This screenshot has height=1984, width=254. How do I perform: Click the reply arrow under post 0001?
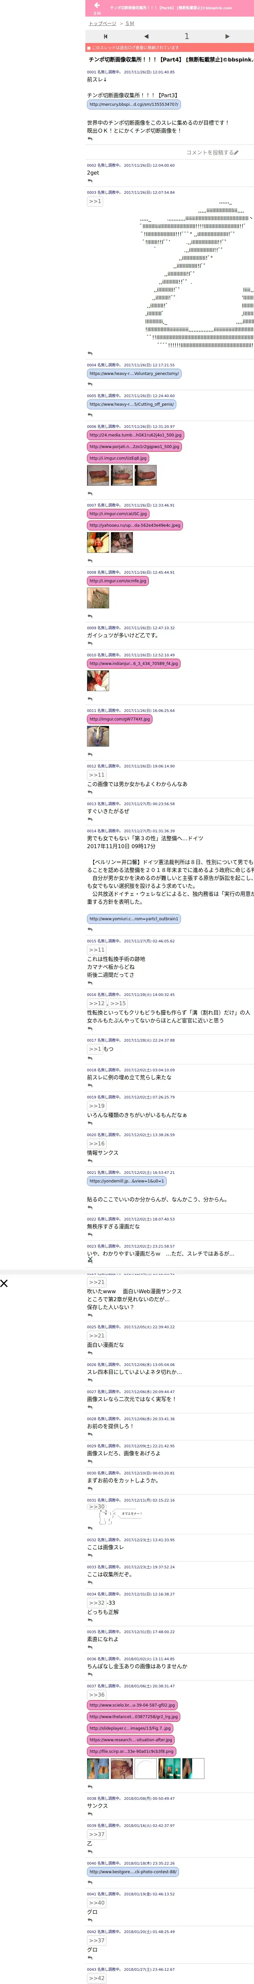click(x=90, y=139)
